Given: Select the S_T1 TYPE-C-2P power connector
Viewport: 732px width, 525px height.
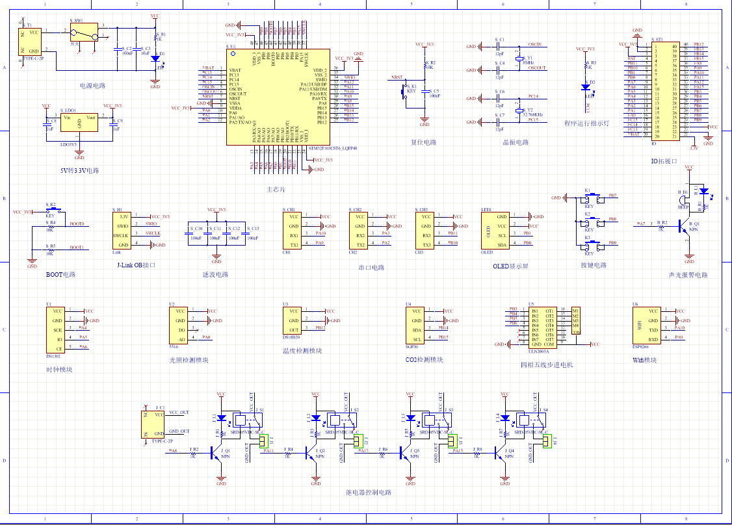Looking at the screenshot, I should click(x=31, y=41).
